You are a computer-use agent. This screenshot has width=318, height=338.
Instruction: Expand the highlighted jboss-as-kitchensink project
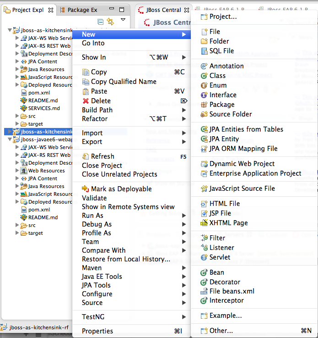pos(10,131)
